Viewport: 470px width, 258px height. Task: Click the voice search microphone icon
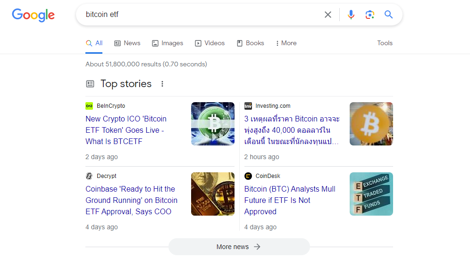[x=351, y=15]
